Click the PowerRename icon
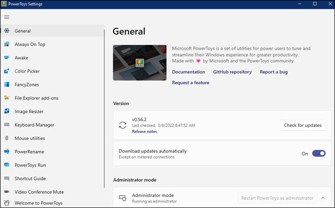Image resolution: width=335 pixels, height=208 pixels. pos(7,152)
